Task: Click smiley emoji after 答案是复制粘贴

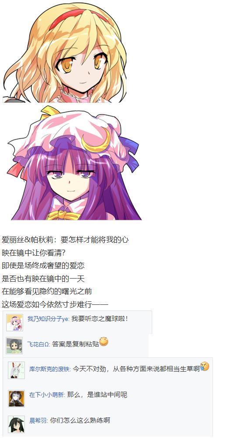Action: (104, 342)
